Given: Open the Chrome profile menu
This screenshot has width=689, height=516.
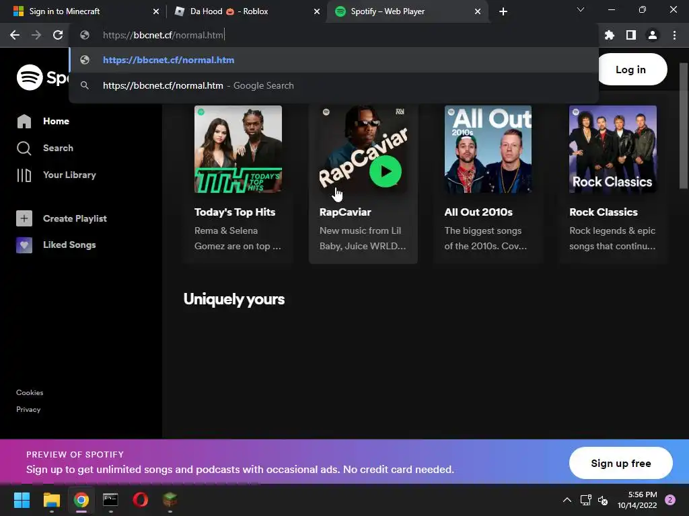Looking at the screenshot, I should [653, 35].
